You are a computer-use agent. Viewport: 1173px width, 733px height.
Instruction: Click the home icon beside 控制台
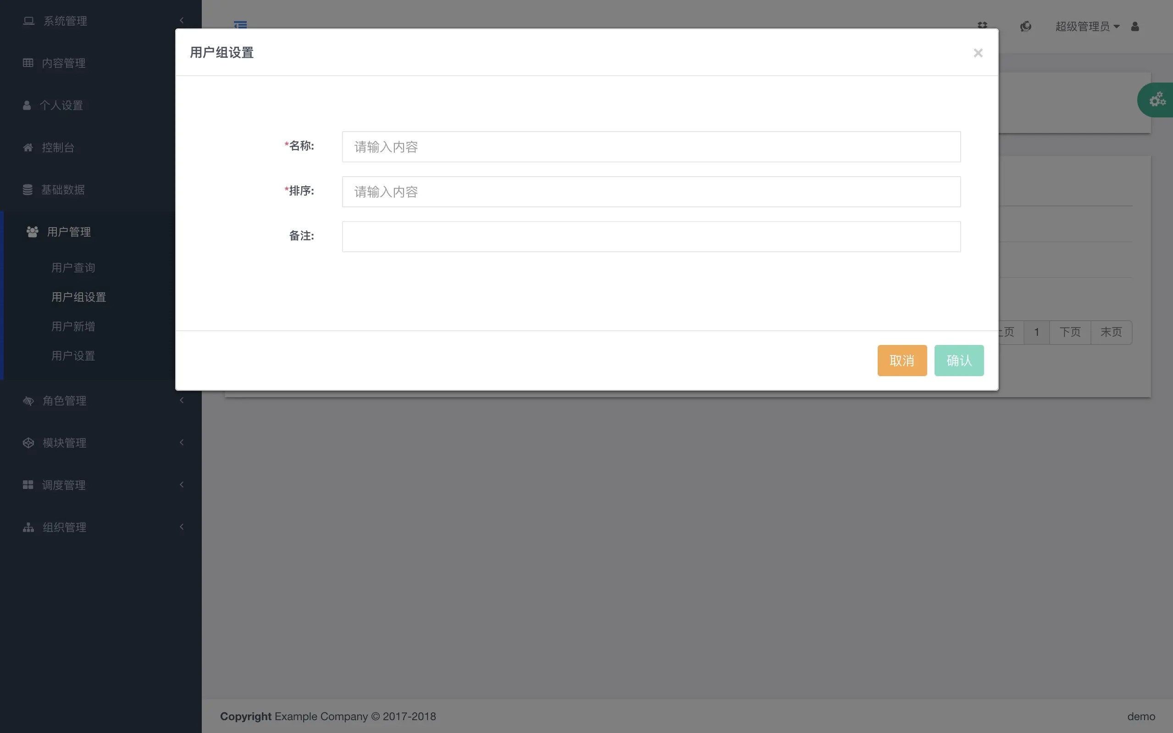click(x=28, y=147)
